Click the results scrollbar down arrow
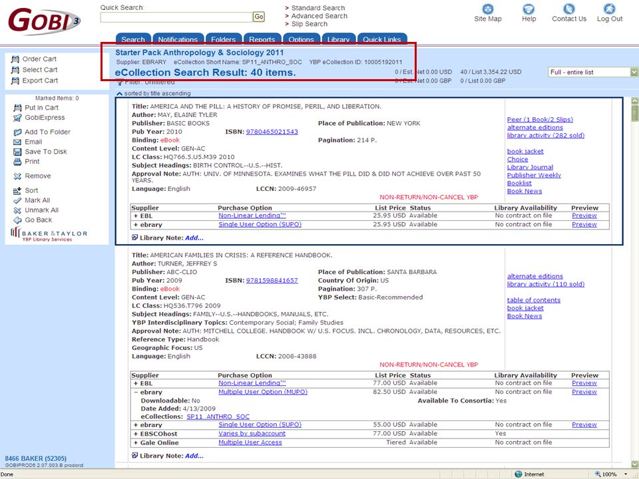This screenshot has width=639, height=479. pos(634,464)
